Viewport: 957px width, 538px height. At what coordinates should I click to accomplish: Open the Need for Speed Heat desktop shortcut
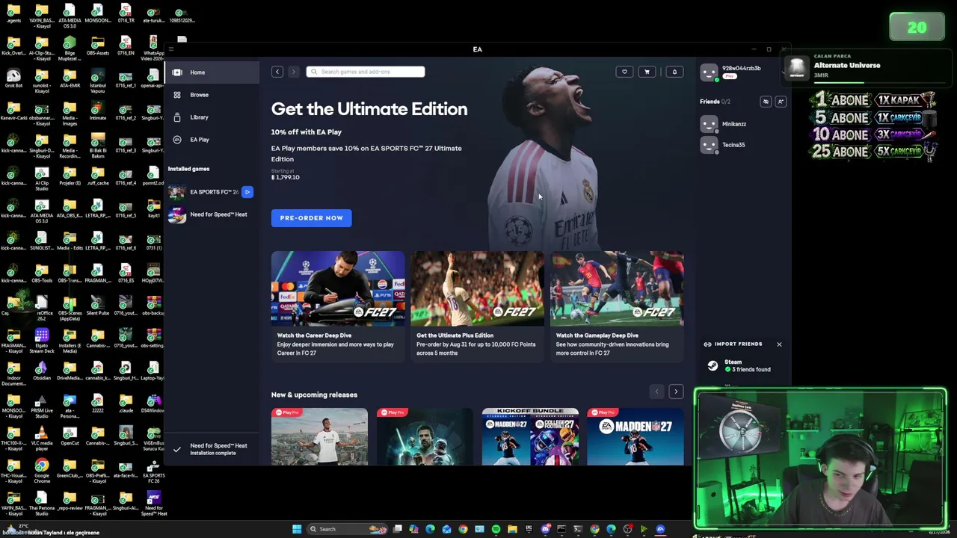tap(154, 503)
